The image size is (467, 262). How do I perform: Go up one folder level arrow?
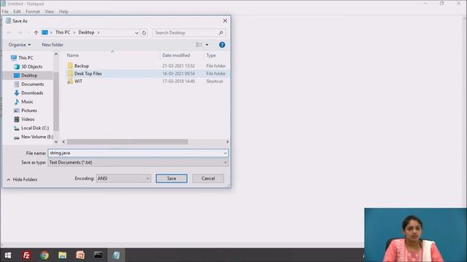tap(36, 33)
